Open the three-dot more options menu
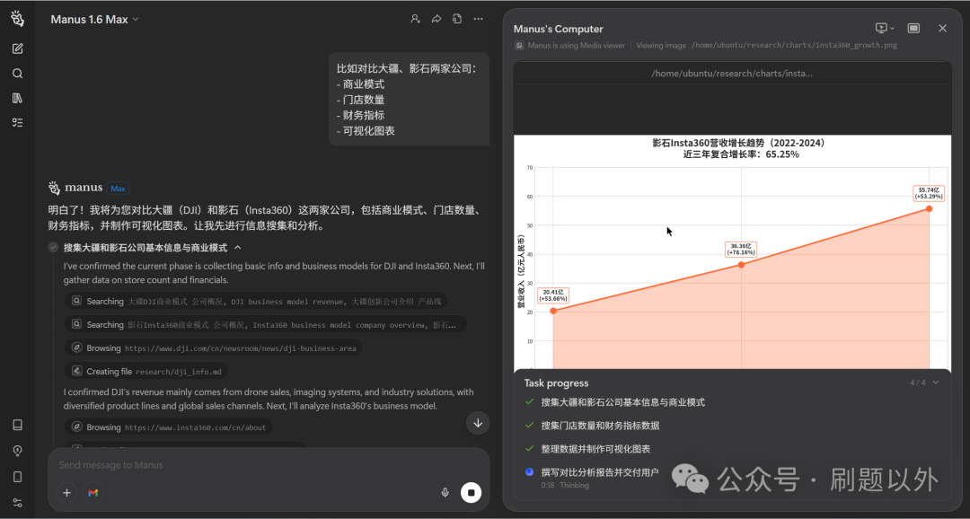The height and width of the screenshot is (519, 970). tap(478, 19)
